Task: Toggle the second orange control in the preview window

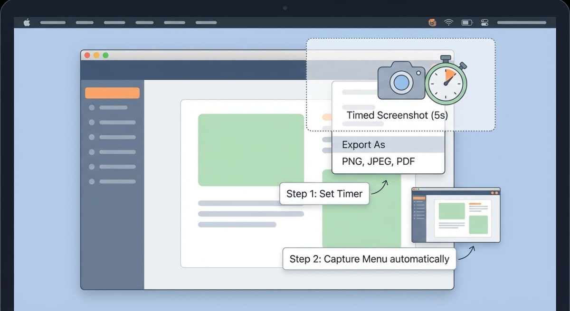Action: (497, 193)
